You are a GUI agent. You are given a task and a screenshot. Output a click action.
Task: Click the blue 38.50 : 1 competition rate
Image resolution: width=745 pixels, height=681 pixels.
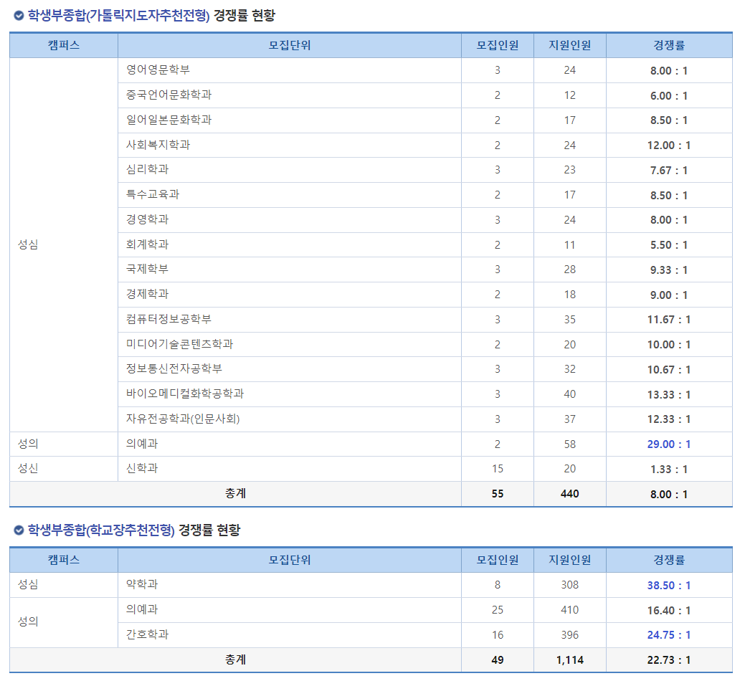(x=670, y=585)
